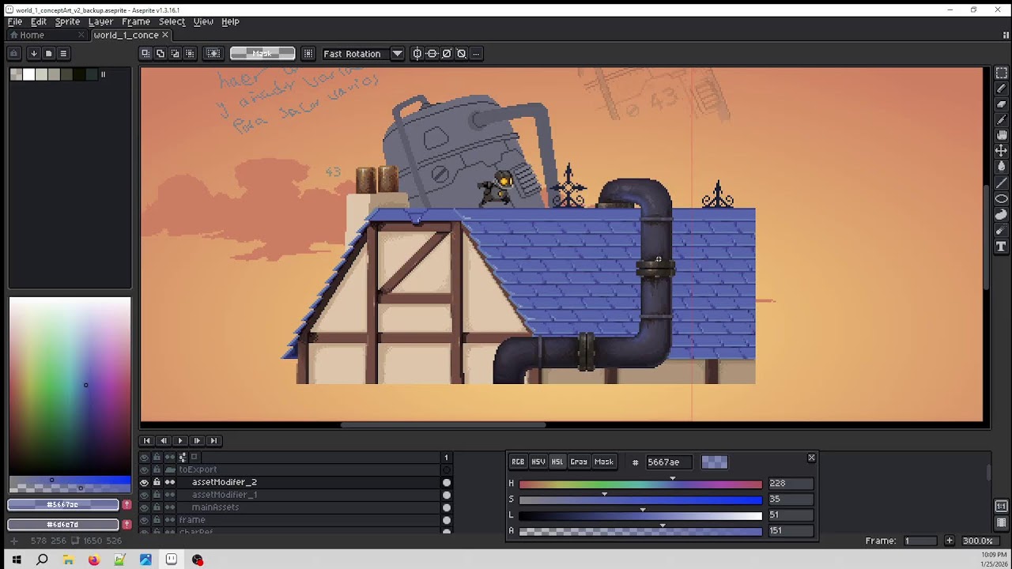Click the flip horizontal transform icon
Viewport: 1012px width, 569px height.
click(417, 53)
